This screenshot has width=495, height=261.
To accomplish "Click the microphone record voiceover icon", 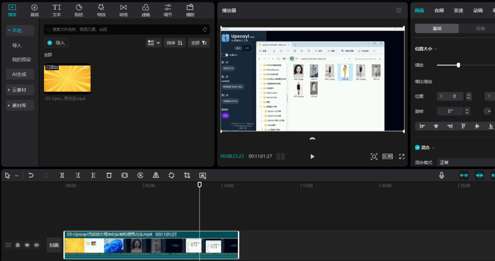I will point(441,175).
